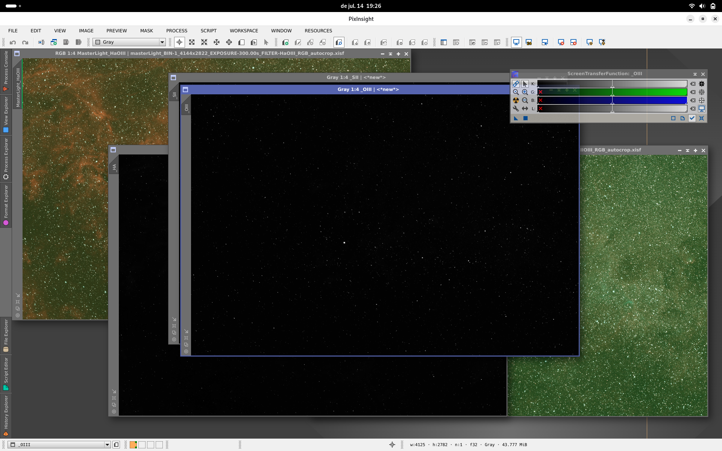Click the STF apply global square

[526, 118]
